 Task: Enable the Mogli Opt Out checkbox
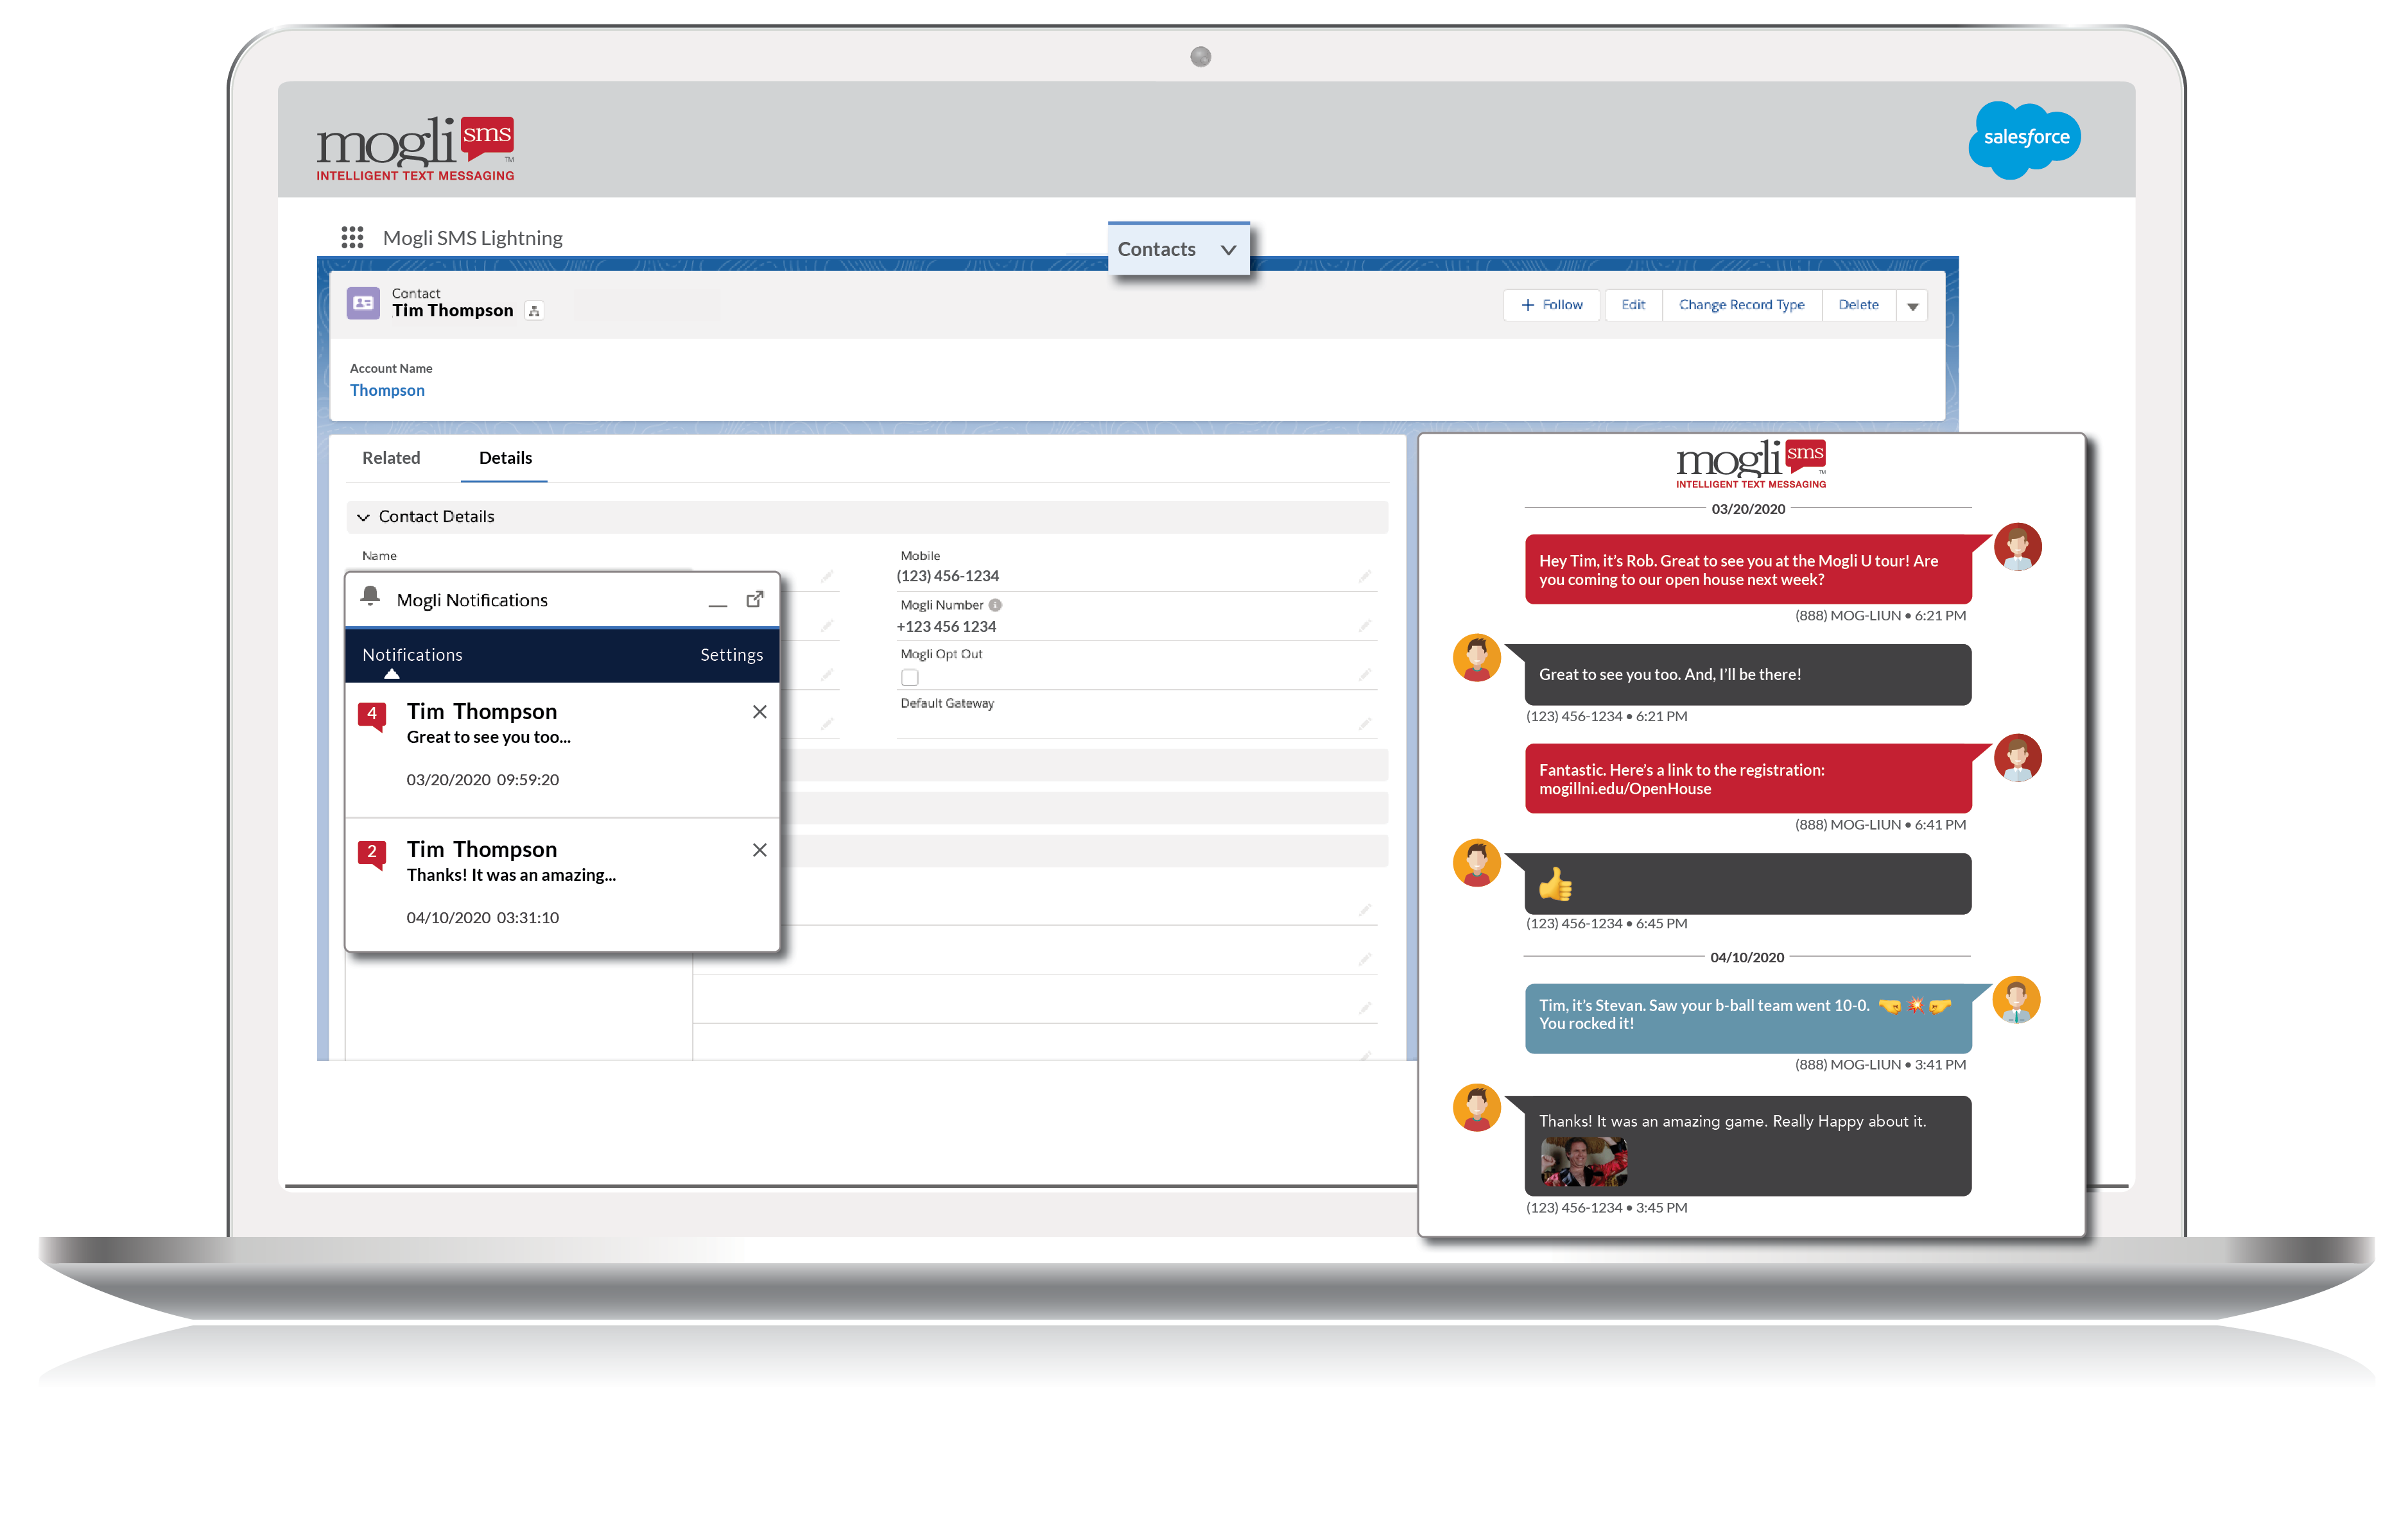(x=909, y=677)
